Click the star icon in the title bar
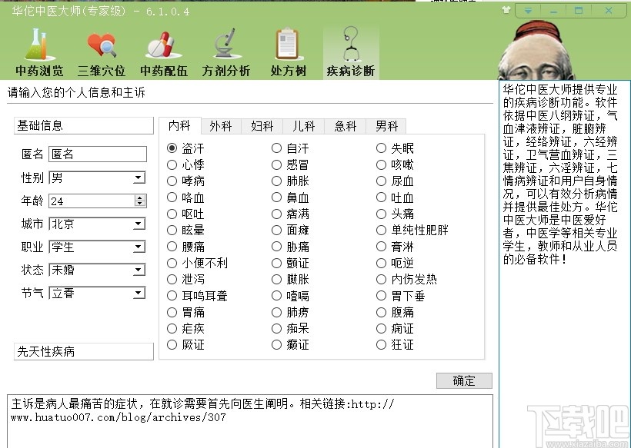The width and height of the screenshot is (631, 448). [x=506, y=10]
